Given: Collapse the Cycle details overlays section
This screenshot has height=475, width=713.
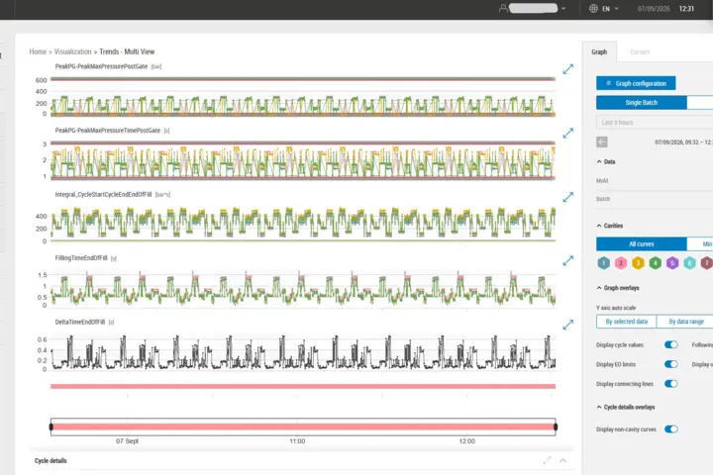Looking at the screenshot, I should [x=599, y=407].
